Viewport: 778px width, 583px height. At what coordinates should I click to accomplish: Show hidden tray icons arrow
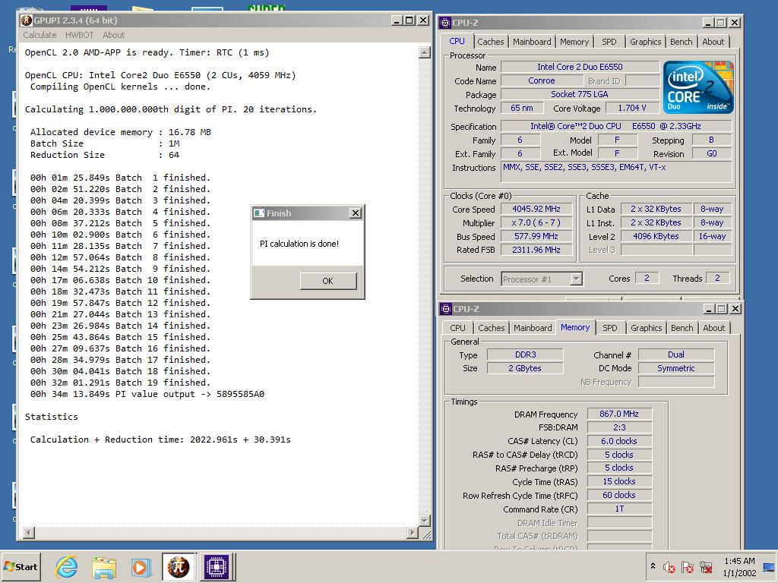[x=653, y=566]
